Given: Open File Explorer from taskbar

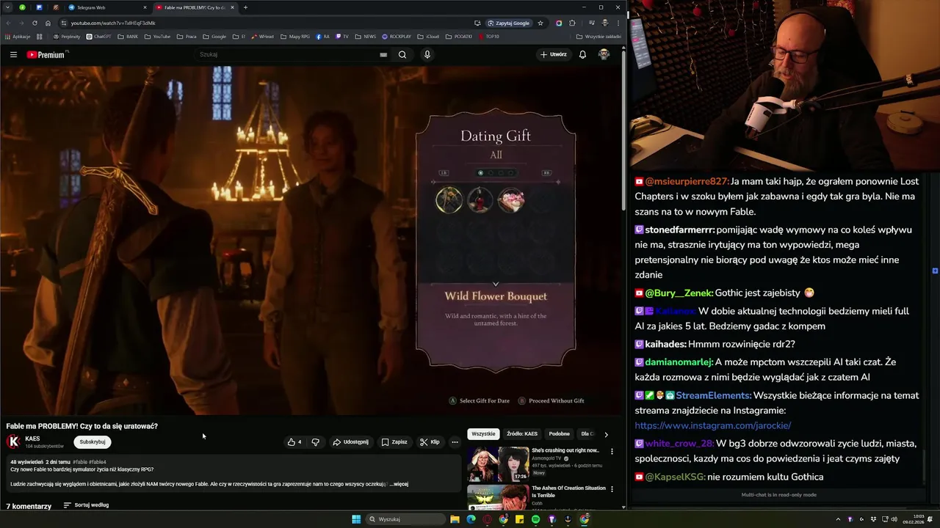Looking at the screenshot, I should (x=455, y=519).
